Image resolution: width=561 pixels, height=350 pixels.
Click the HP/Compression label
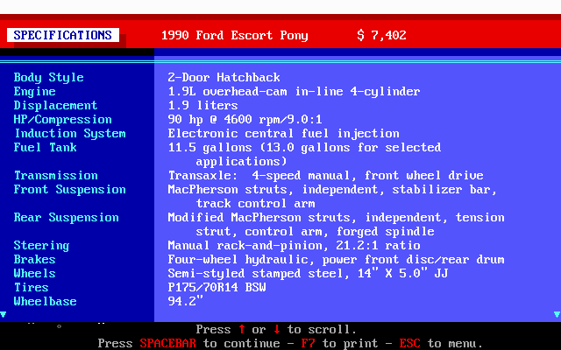tap(62, 120)
